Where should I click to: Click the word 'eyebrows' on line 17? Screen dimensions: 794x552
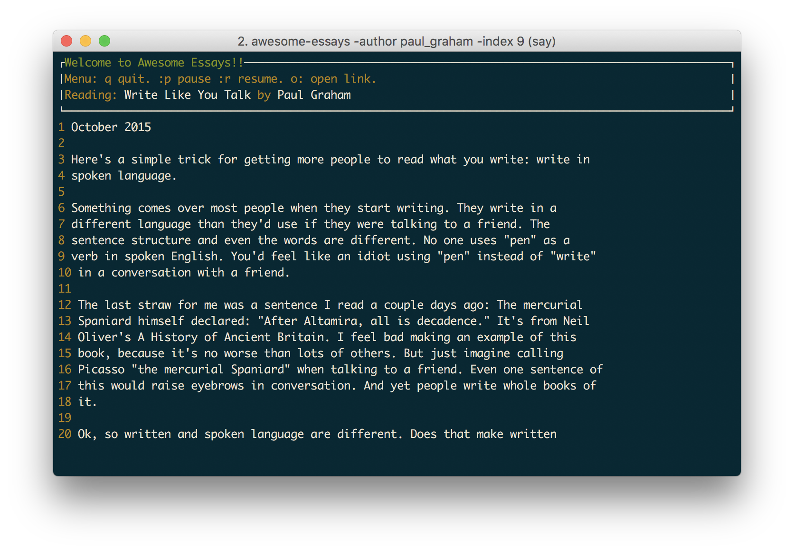(217, 386)
